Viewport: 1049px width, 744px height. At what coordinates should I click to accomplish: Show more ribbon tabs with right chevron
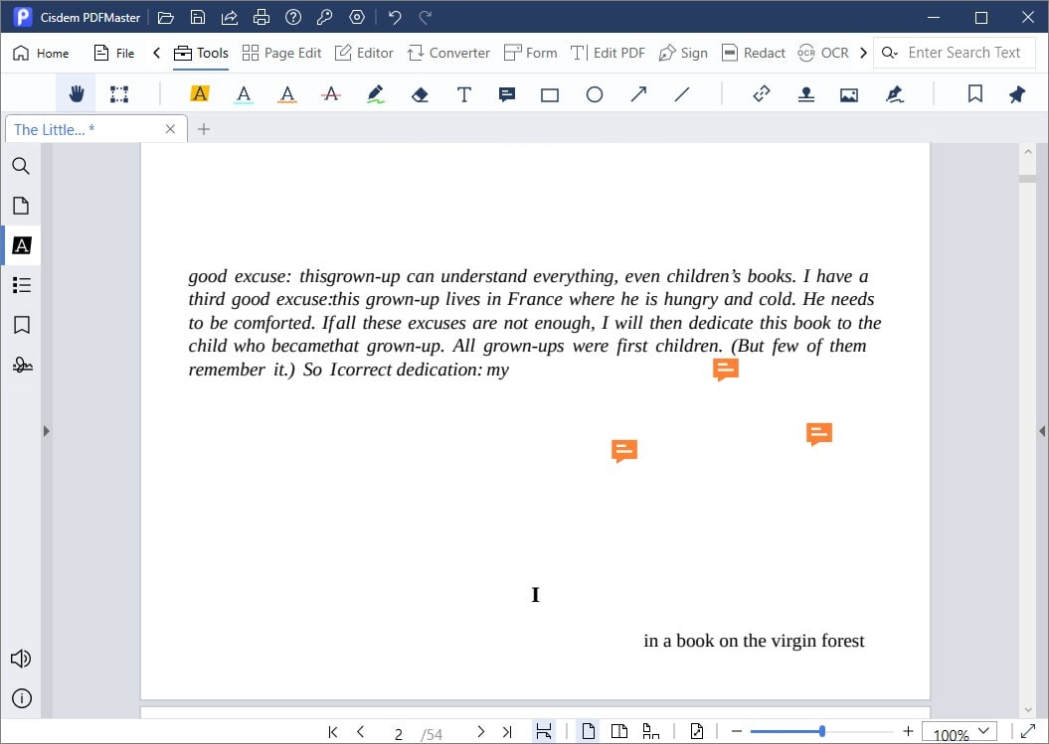coord(863,53)
